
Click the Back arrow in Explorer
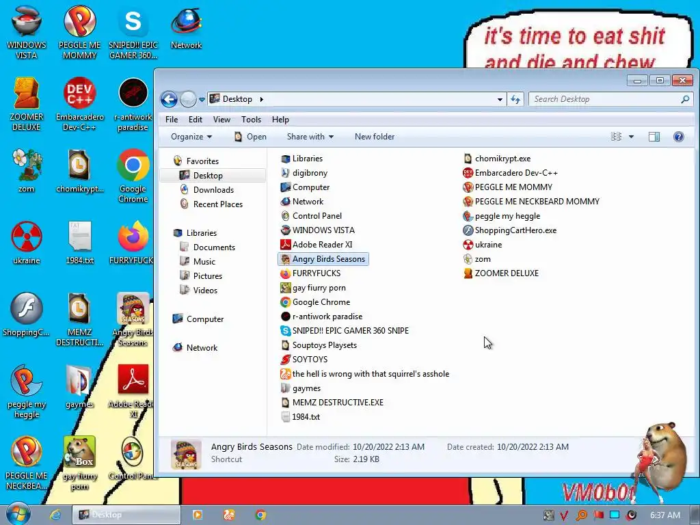[170, 99]
